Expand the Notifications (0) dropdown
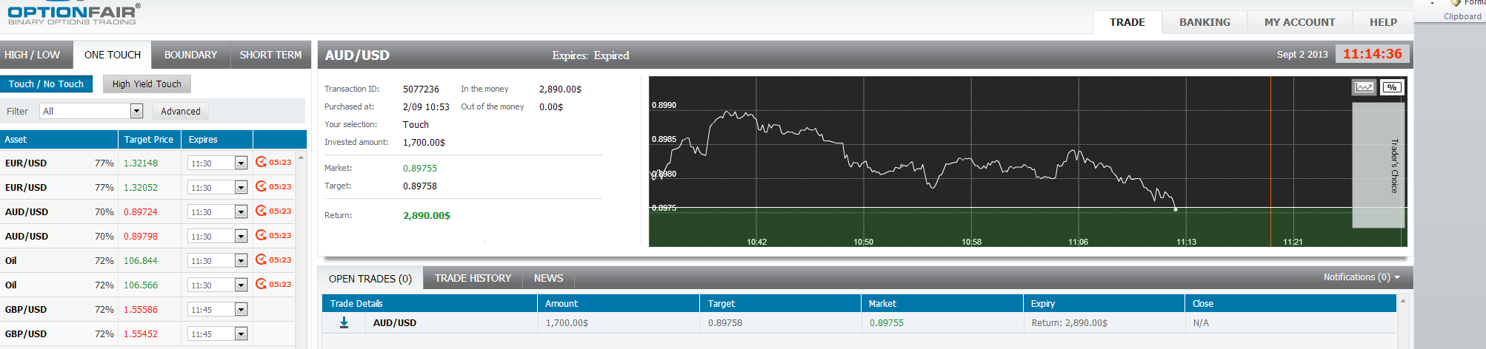This screenshot has height=349, width=1486. point(1362,277)
